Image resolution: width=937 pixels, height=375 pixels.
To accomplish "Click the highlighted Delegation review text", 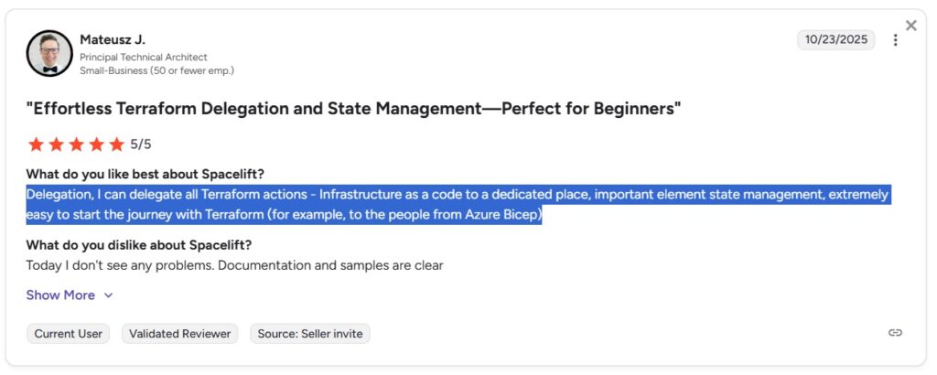I will (366, 205).
